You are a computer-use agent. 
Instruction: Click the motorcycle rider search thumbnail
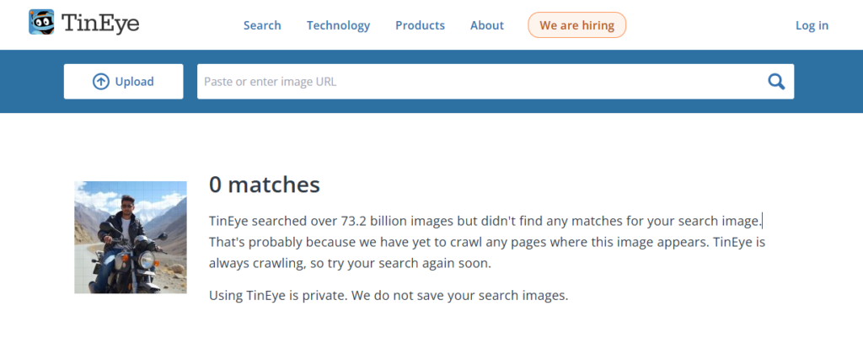click(131, 237)
